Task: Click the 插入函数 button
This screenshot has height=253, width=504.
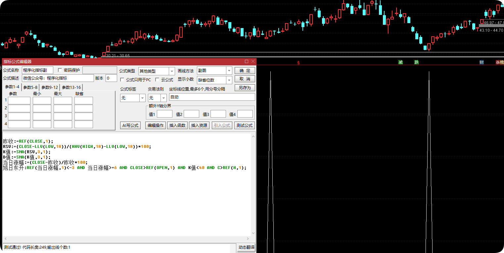Action: tap(178, 126)
